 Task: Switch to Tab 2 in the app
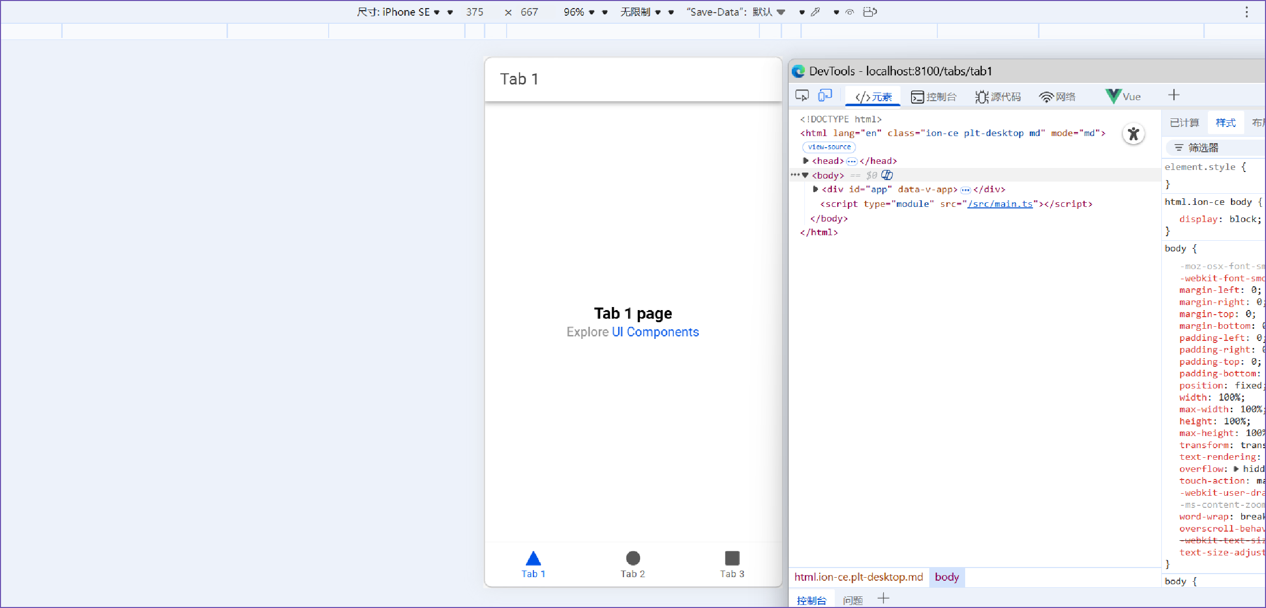[x=633, y=564]
